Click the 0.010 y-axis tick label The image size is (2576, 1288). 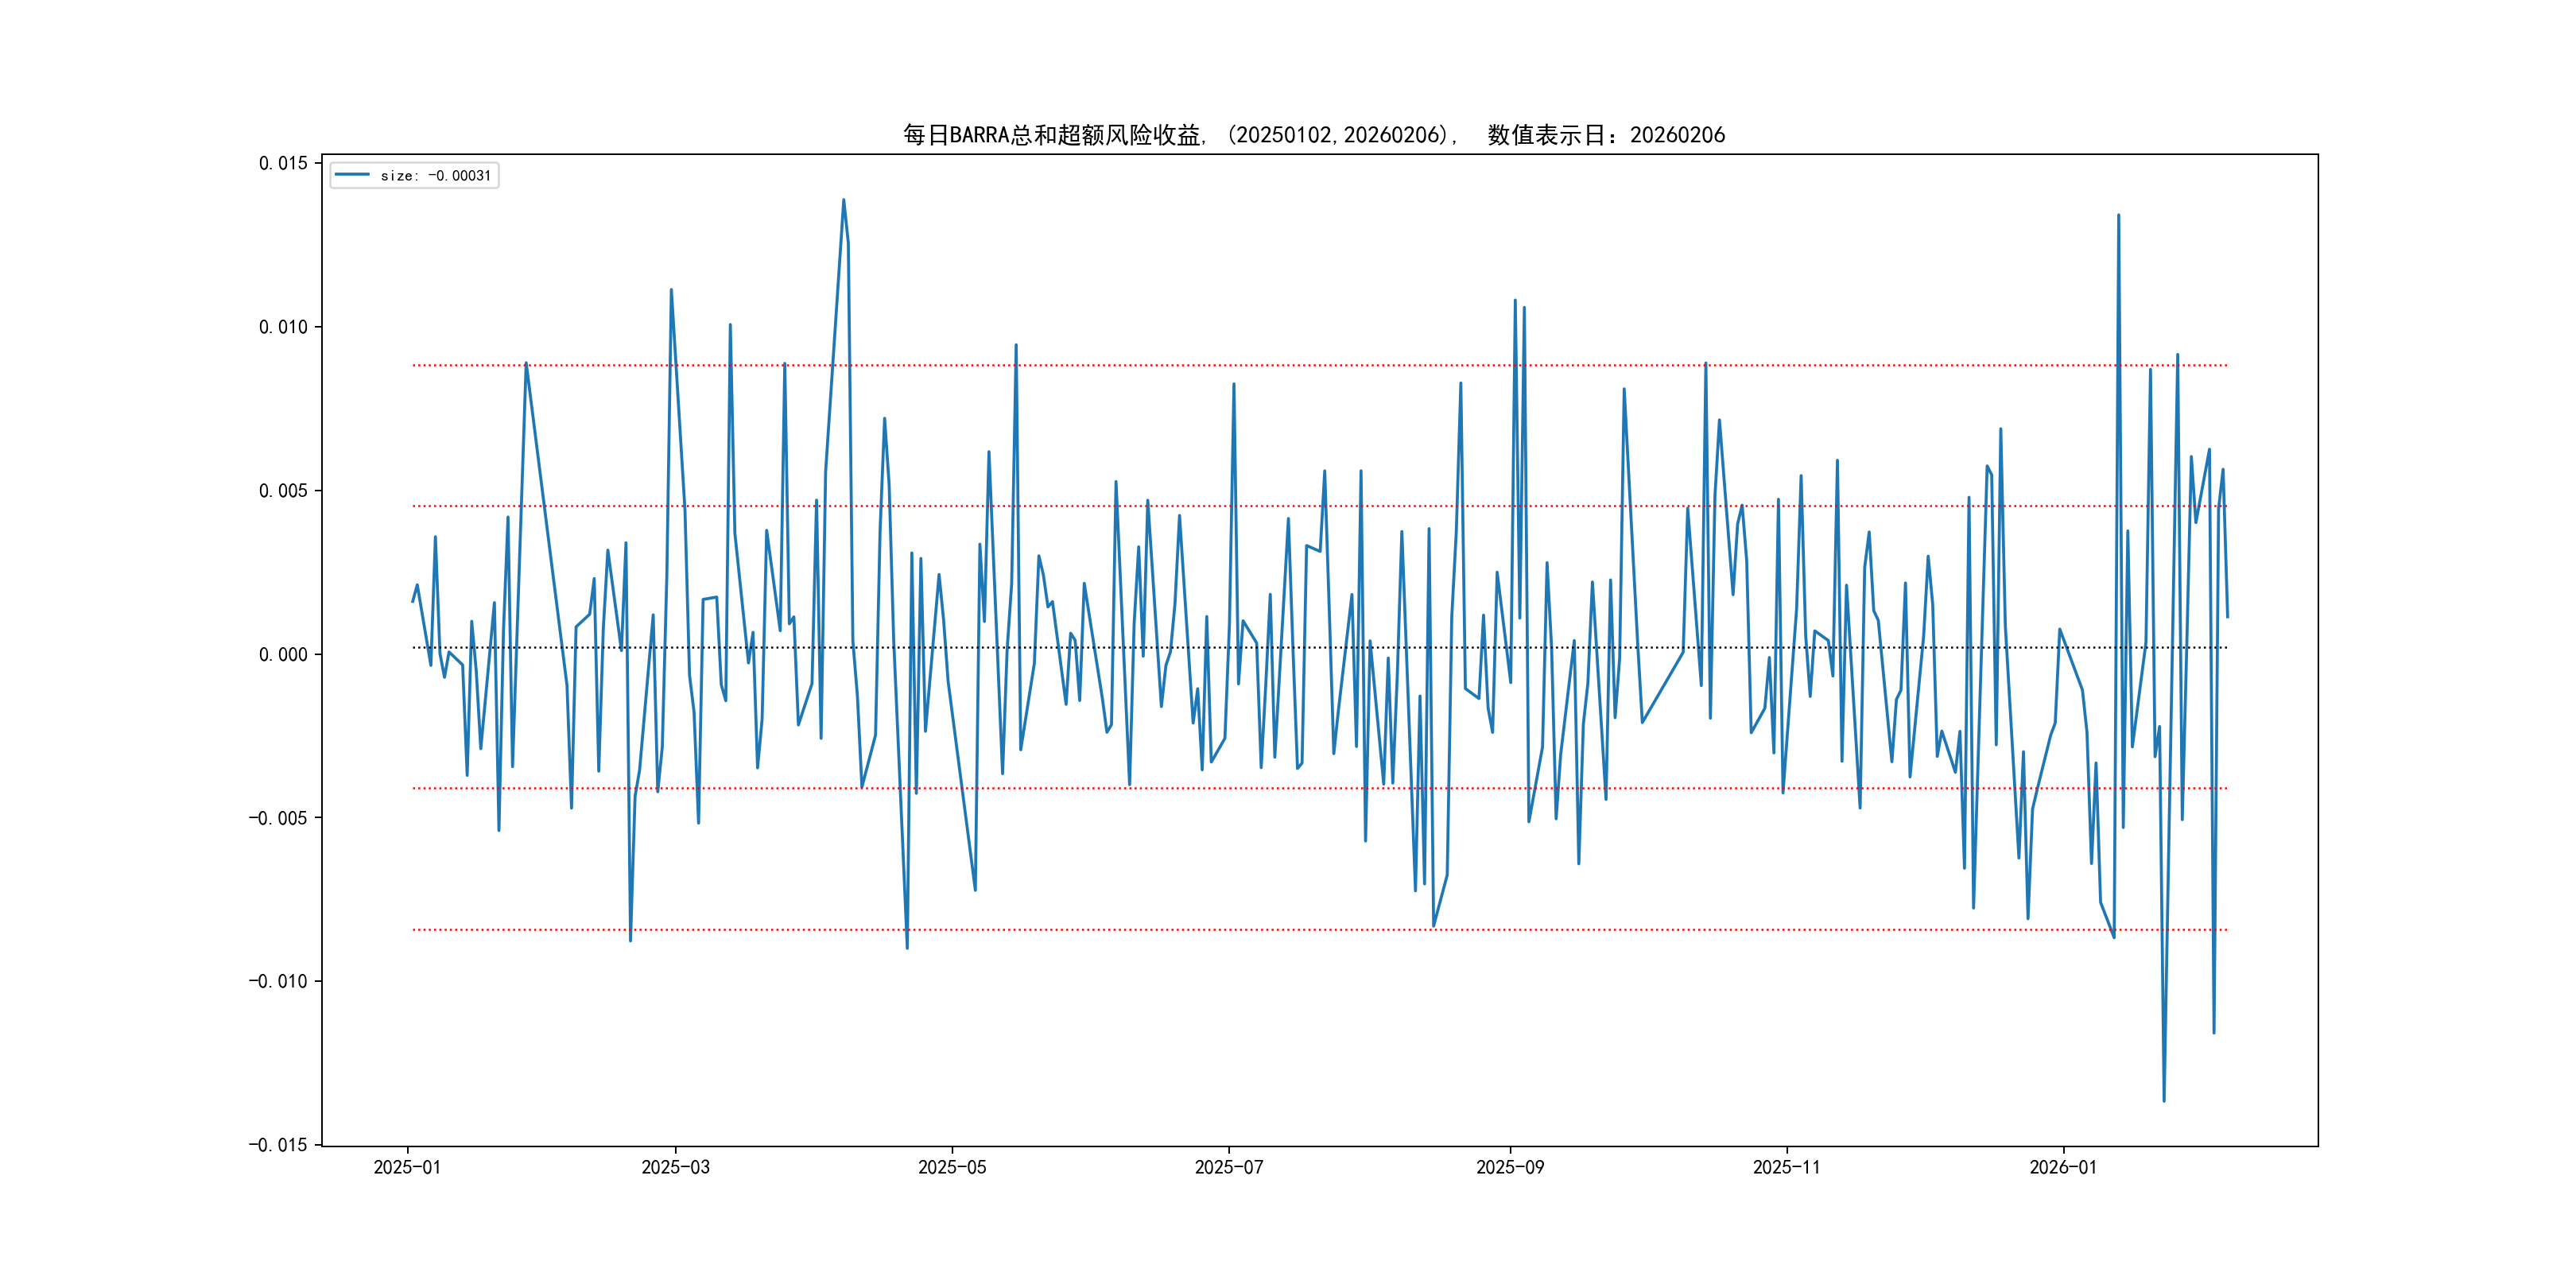click(x=283, y=327)
